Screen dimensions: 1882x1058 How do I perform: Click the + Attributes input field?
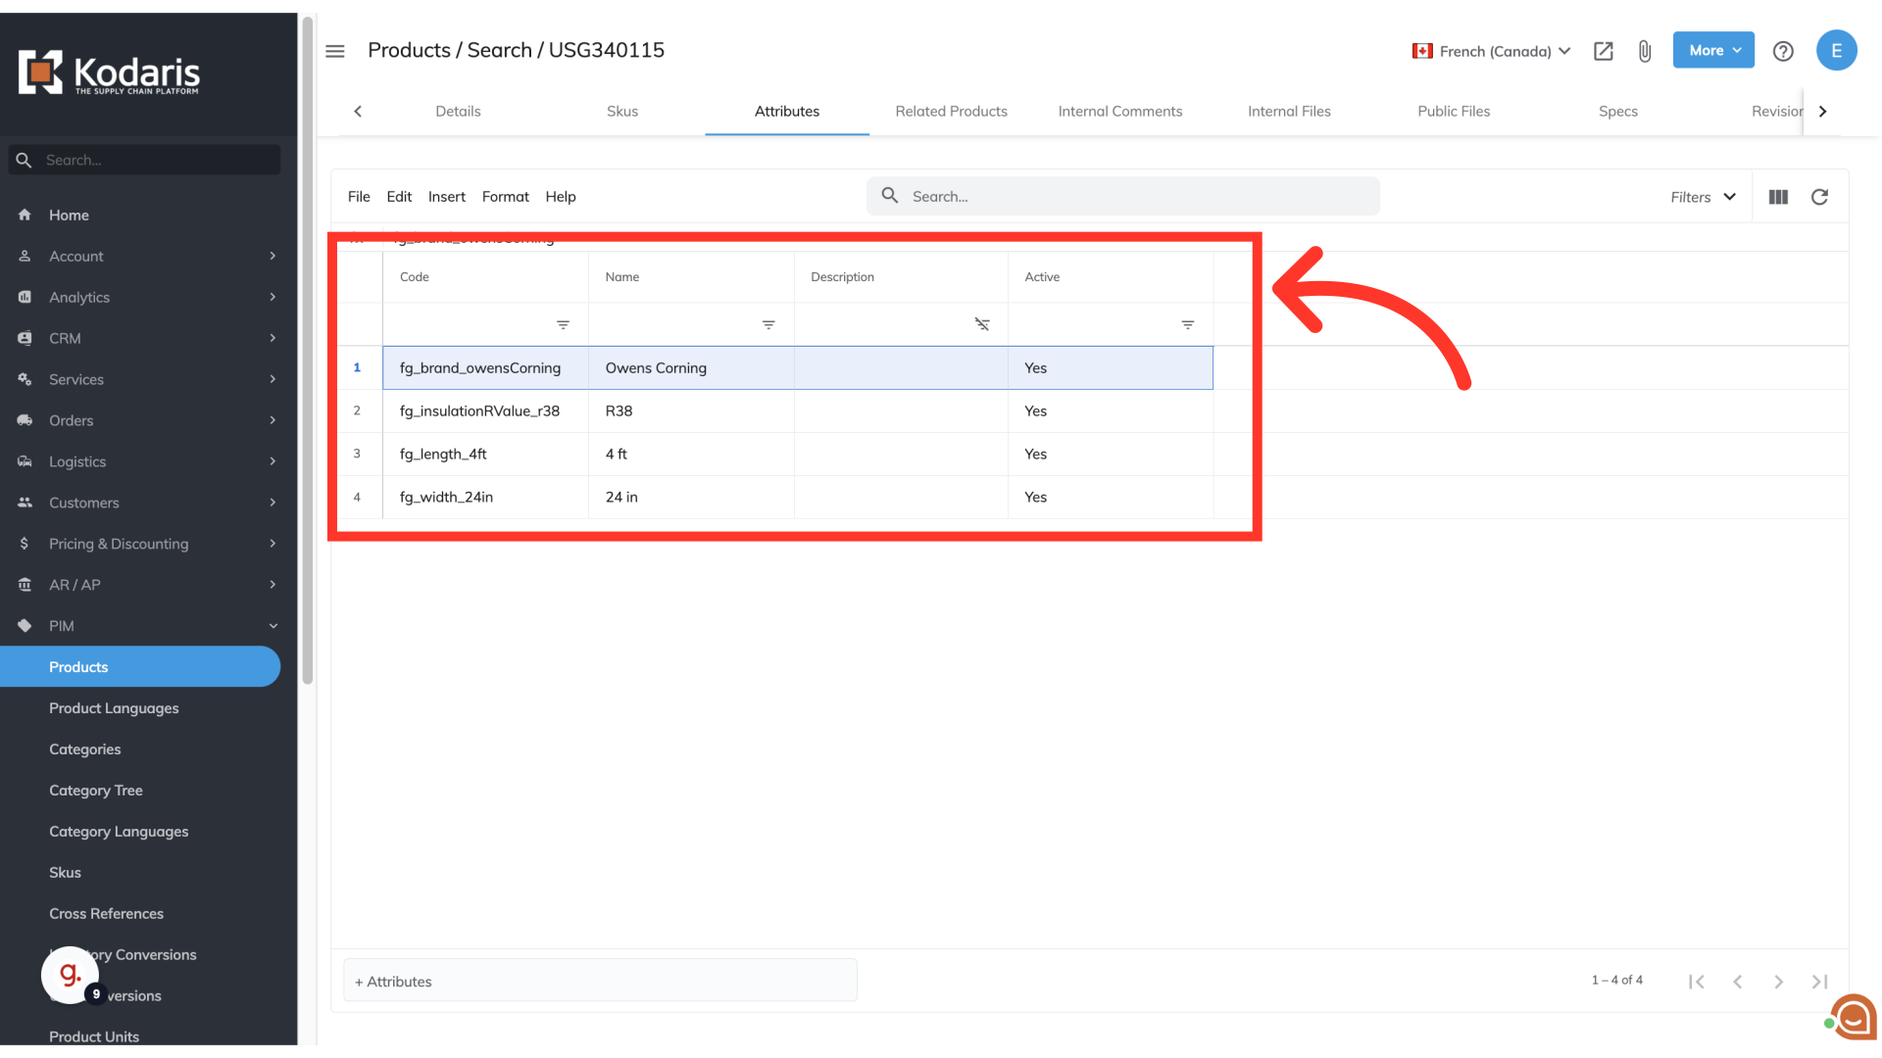click(x=600, y=982)
